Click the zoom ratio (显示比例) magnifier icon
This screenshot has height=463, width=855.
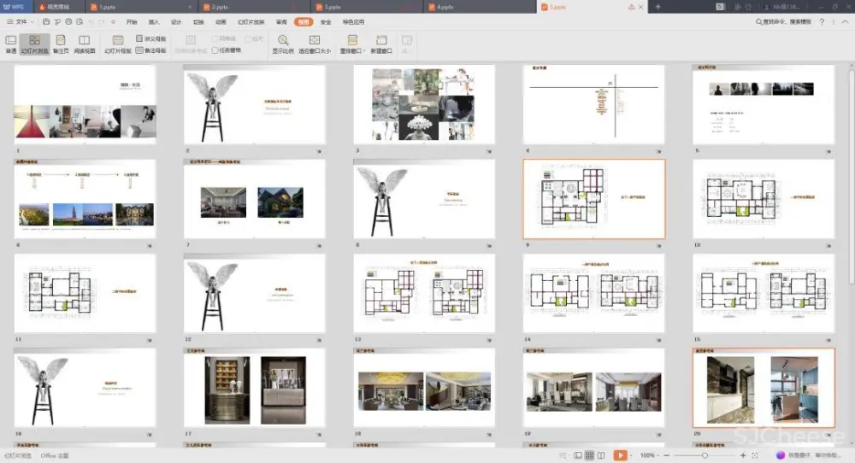[283, 40]
